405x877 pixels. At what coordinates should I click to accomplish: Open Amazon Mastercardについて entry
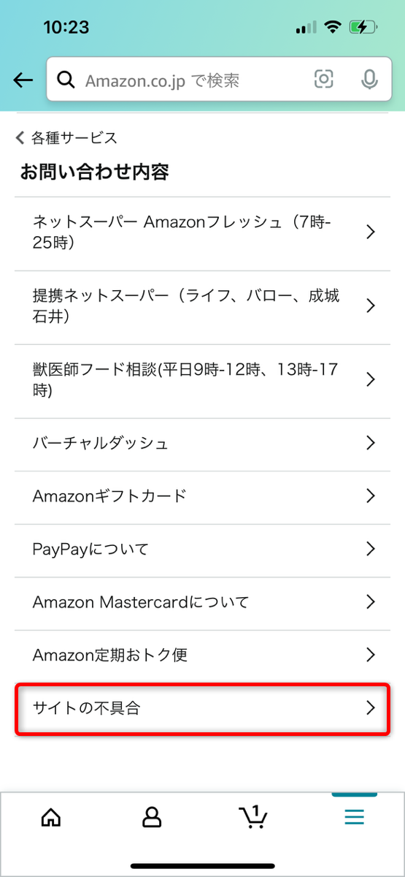(x=203, y=602)
